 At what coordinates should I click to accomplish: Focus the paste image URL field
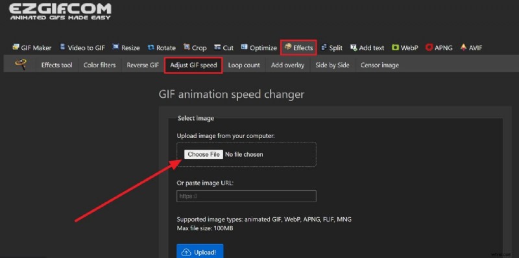(247, 196)
